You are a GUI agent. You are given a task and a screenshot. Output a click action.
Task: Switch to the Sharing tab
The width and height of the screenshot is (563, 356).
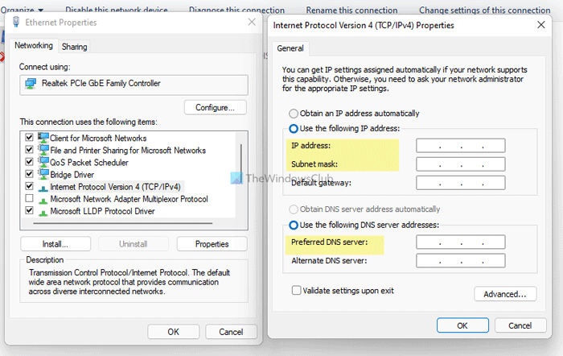[75, 47]
